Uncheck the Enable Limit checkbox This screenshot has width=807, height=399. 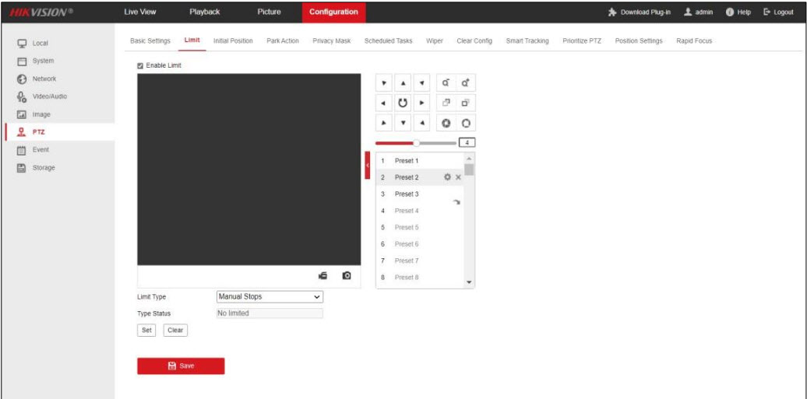point(140,65)
